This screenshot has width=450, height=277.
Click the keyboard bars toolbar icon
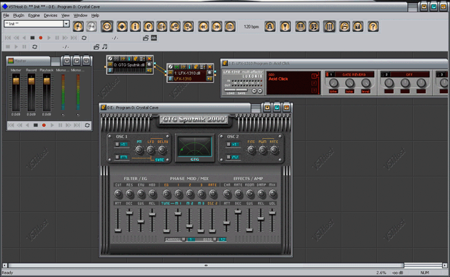pos(329,26)
